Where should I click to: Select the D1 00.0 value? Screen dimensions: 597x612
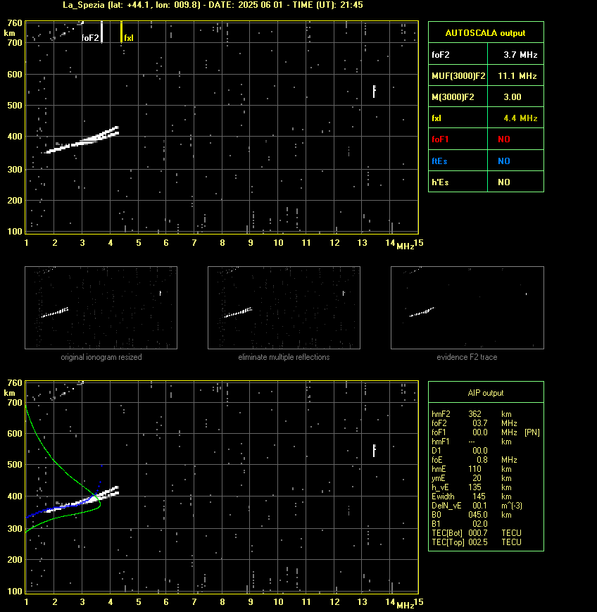(x=480, y=451)
